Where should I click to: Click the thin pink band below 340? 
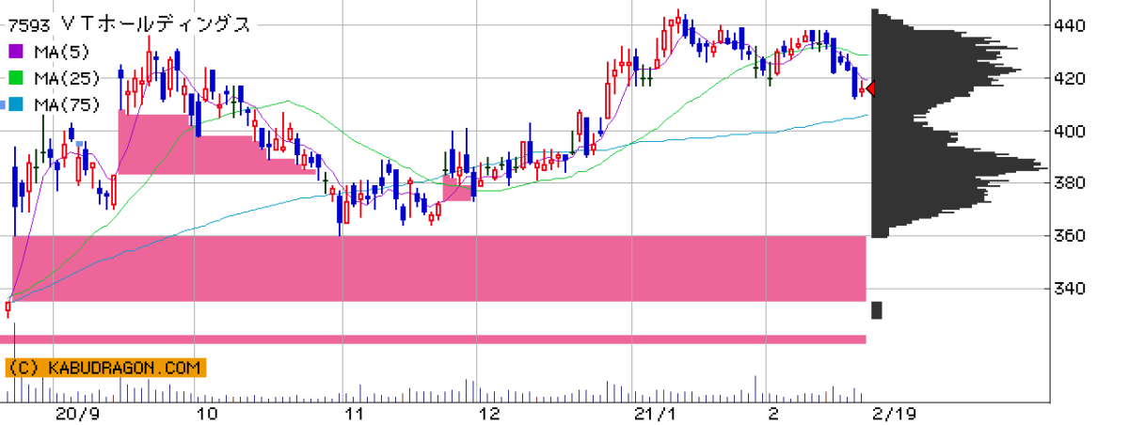(x=434, y=339)
